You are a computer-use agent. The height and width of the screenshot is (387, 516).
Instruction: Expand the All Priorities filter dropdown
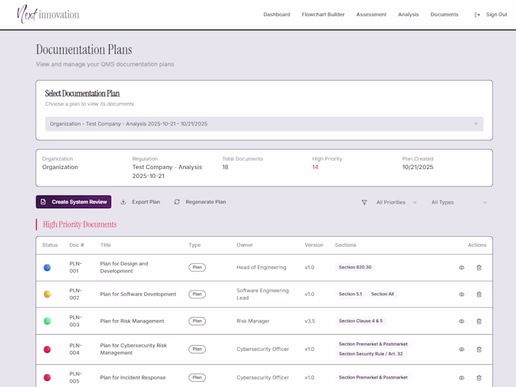tap(393, 202)
